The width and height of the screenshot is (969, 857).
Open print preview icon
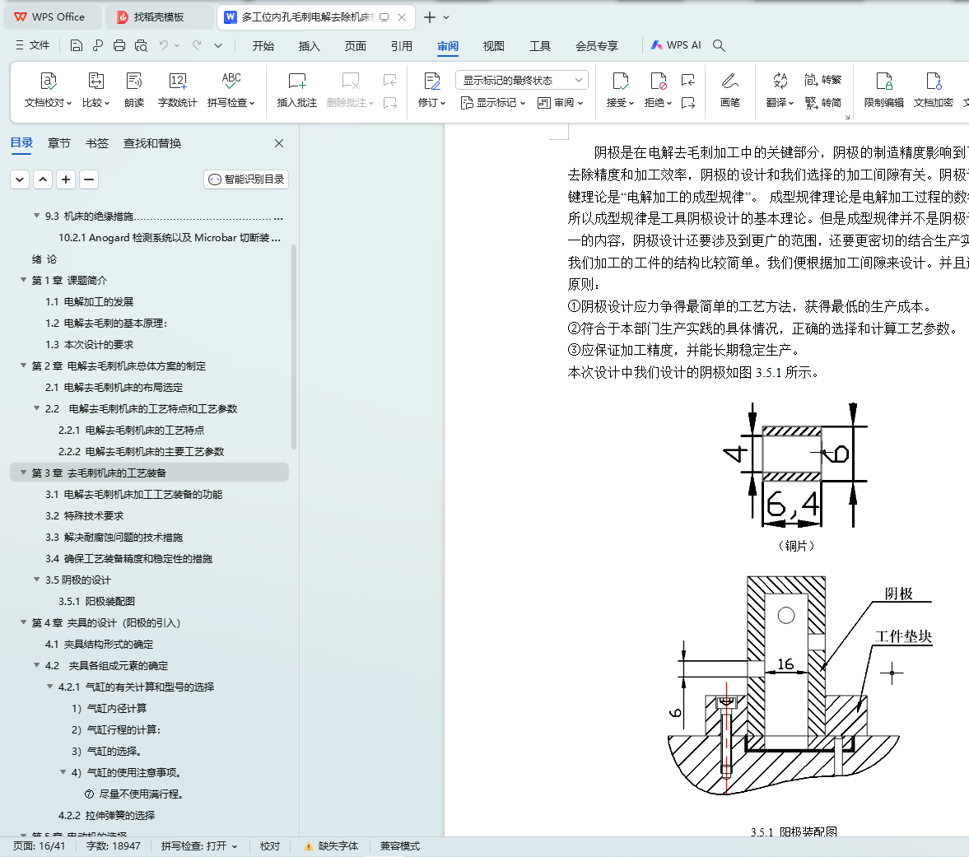[x=141, y=45]
